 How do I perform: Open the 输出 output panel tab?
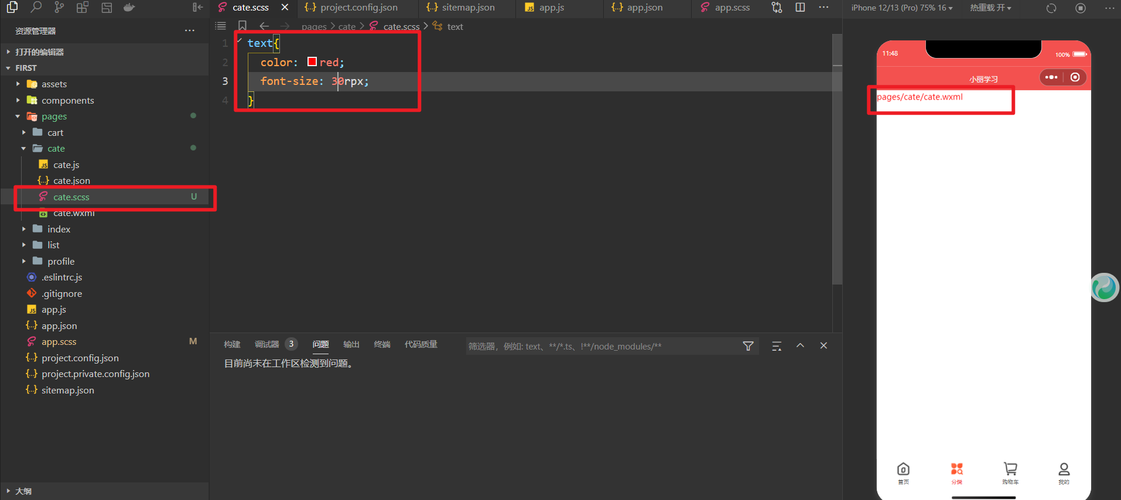click(x=351, y=344)
